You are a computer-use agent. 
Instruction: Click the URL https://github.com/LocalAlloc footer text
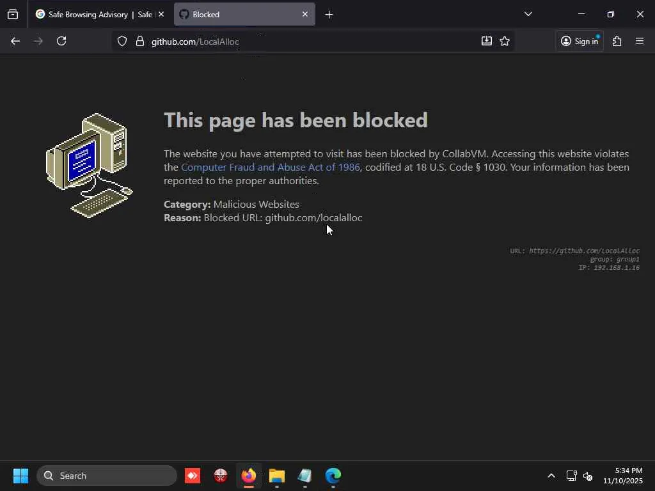[575, 251]
